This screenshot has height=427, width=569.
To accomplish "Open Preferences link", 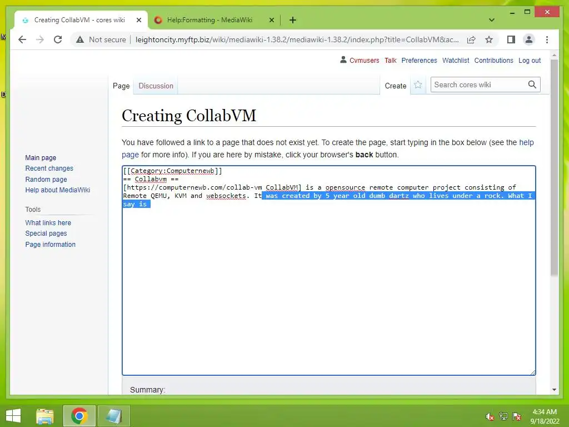I will [x=419, y=60].
